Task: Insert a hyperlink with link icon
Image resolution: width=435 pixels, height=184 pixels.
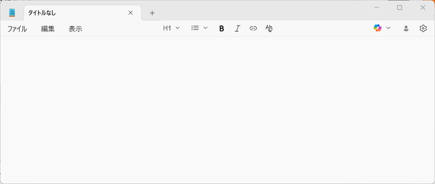Action: 253,28
